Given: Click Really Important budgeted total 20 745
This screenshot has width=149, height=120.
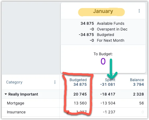Looking at the screenshot, I should point(80,94).
